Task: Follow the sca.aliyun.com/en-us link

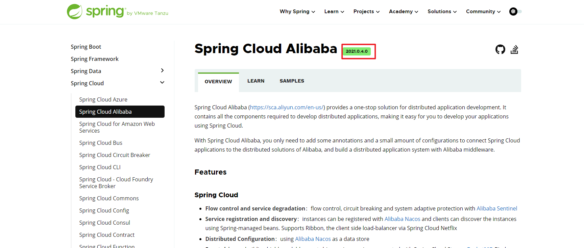Action: pyautogui.click(x=287, y=107)
